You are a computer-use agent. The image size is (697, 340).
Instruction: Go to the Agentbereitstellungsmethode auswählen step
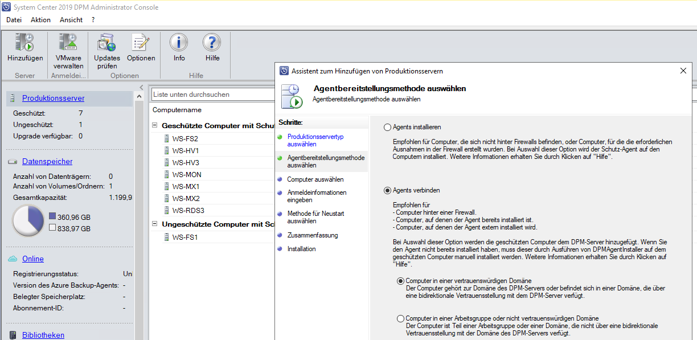pos(326,161)
